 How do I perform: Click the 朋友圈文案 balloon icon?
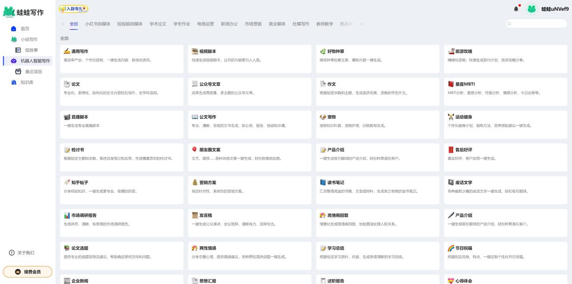click(195, 149)
